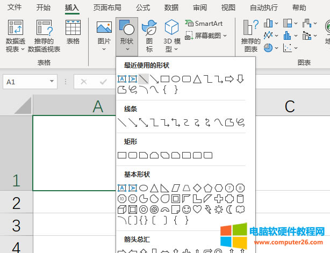Expand the Name Box dropdown arrow
Image resolution: width=330 pixels, height=253 pixels.
coord(52,82)
